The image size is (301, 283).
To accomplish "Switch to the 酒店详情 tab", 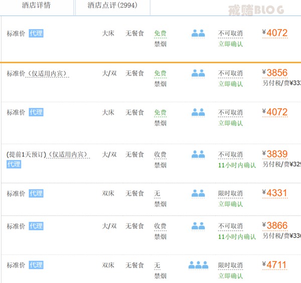I will tap(36, 6).
